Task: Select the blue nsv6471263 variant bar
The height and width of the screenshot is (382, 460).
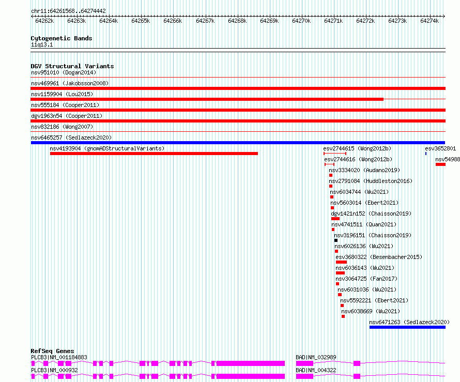Action: 407,327
